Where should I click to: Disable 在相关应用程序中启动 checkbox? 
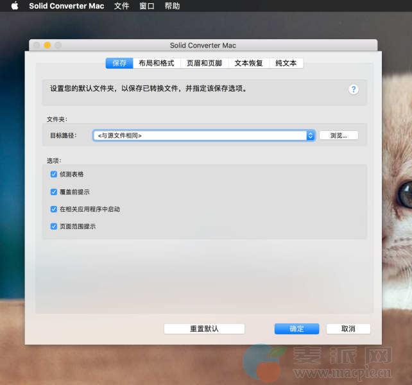click(54, 209)
